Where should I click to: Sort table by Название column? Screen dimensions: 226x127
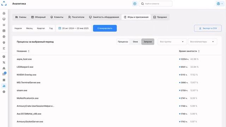[23, 51]
